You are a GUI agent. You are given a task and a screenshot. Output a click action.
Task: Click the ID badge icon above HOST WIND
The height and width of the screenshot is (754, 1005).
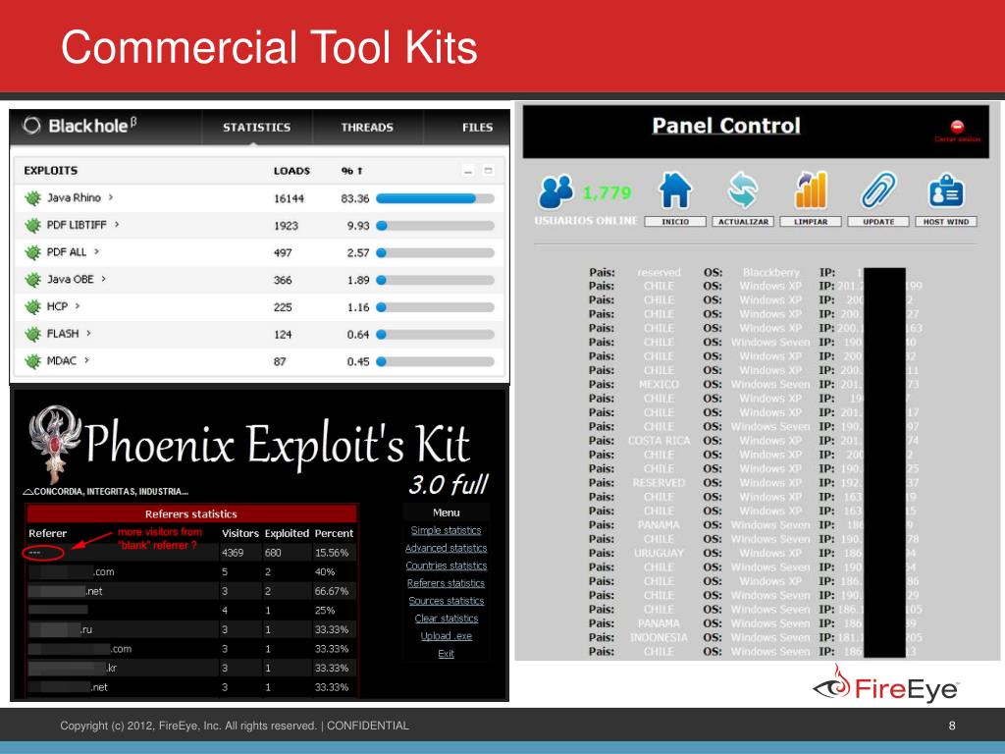click(946, 190)
